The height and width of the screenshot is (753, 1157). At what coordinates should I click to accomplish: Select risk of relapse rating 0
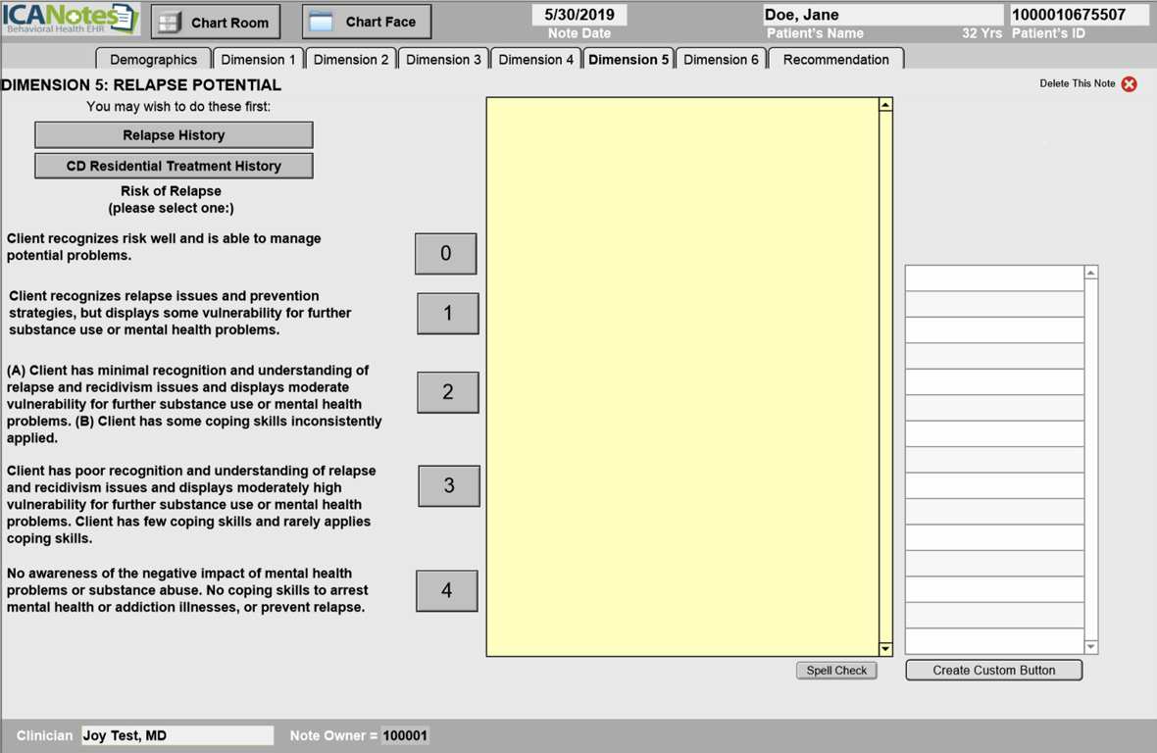click(445, 254)
